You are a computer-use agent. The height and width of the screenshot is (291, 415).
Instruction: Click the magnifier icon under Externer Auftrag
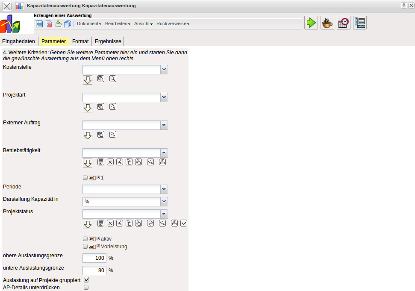(x=113, y=134)
